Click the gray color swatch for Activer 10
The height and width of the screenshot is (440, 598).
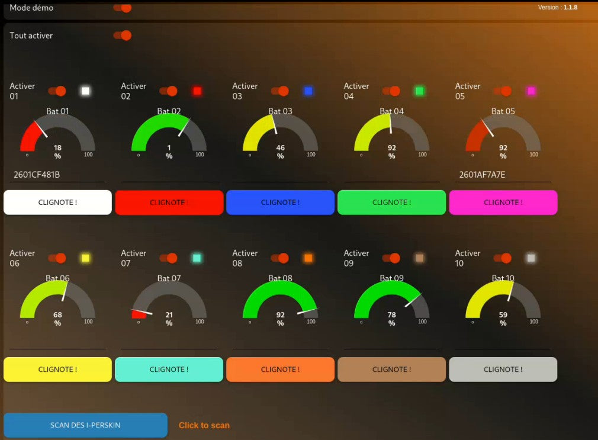point(531,258)
